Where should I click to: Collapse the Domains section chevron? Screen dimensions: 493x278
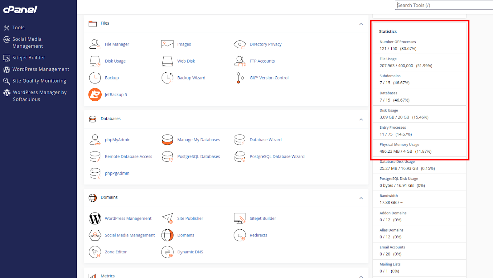click(361, 198)
